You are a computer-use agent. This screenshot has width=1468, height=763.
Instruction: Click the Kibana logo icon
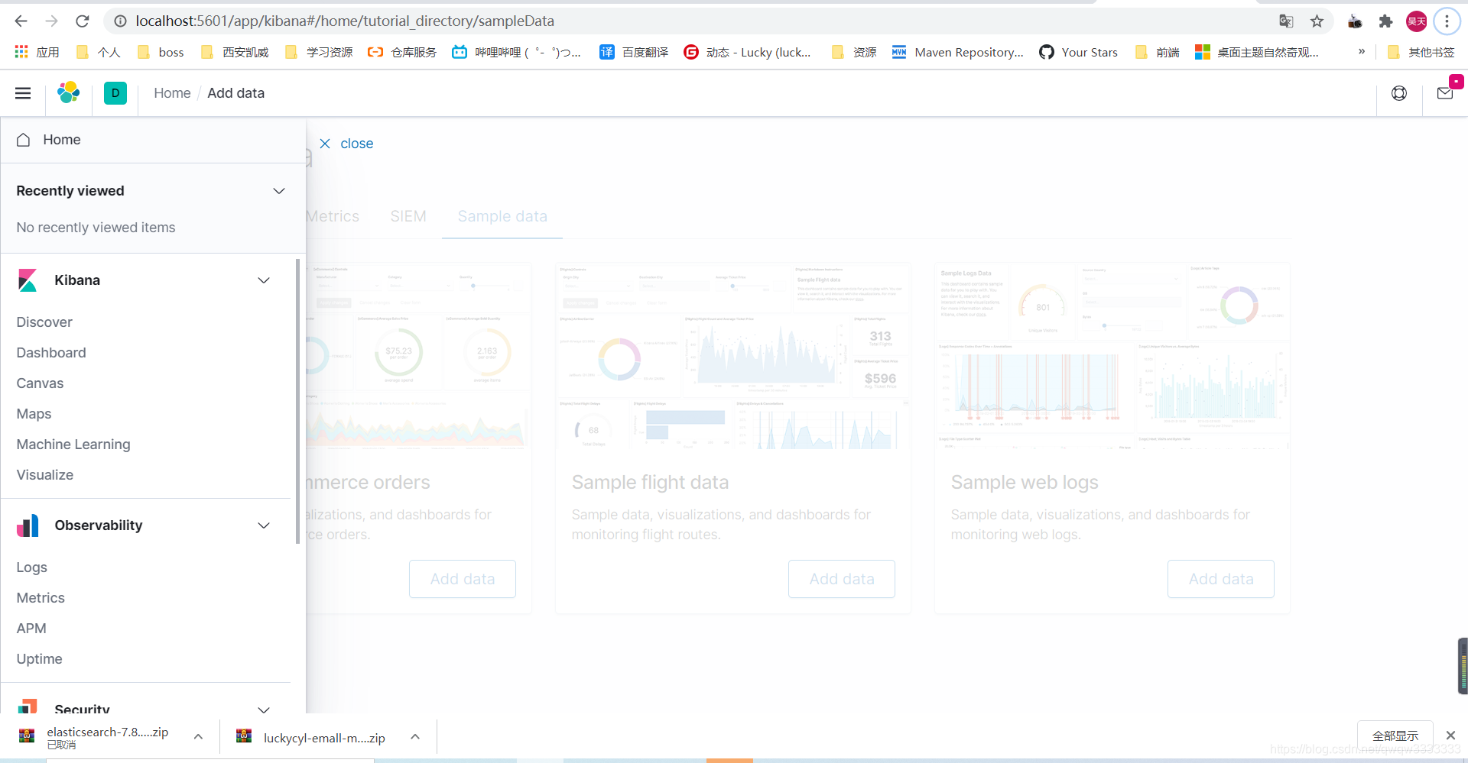pos(28,280)
